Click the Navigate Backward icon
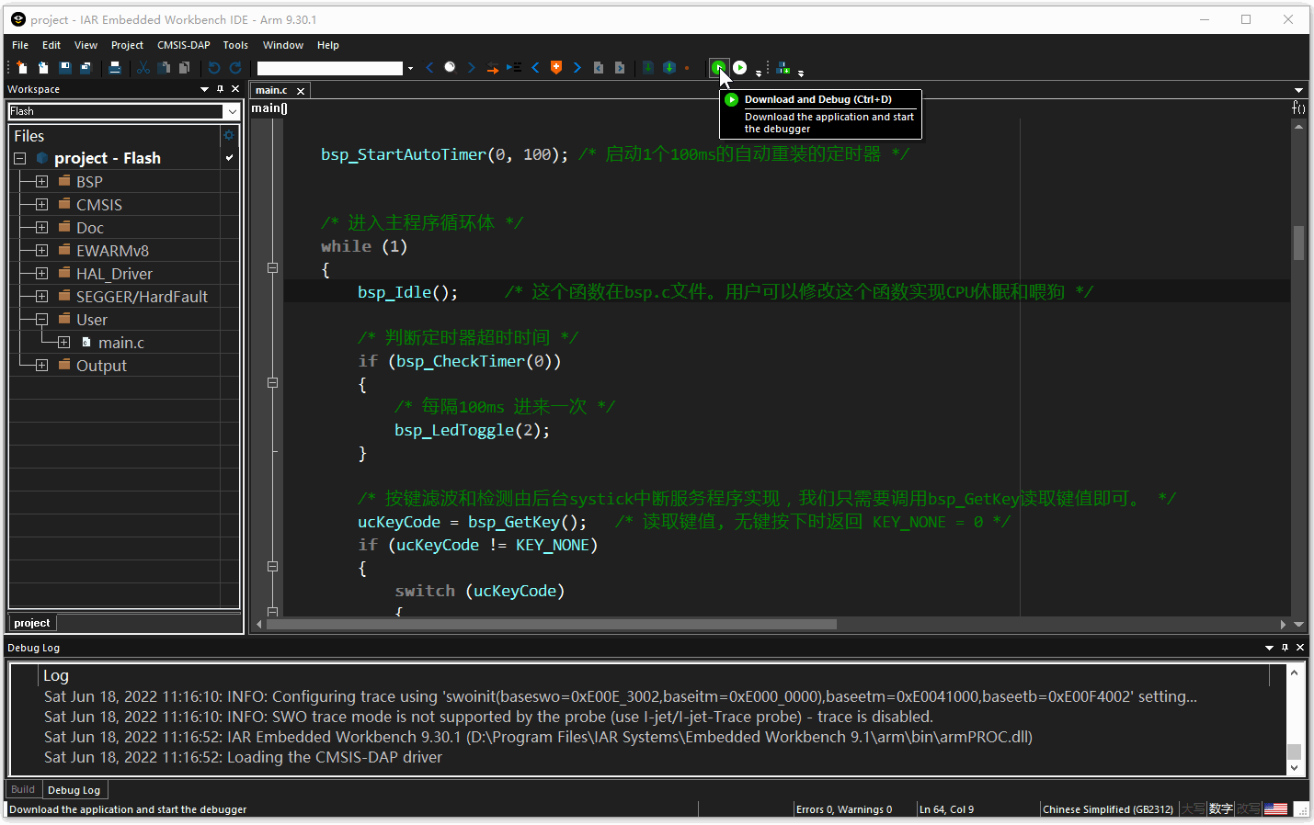1314x825 pixels. [x=599, y=67]
